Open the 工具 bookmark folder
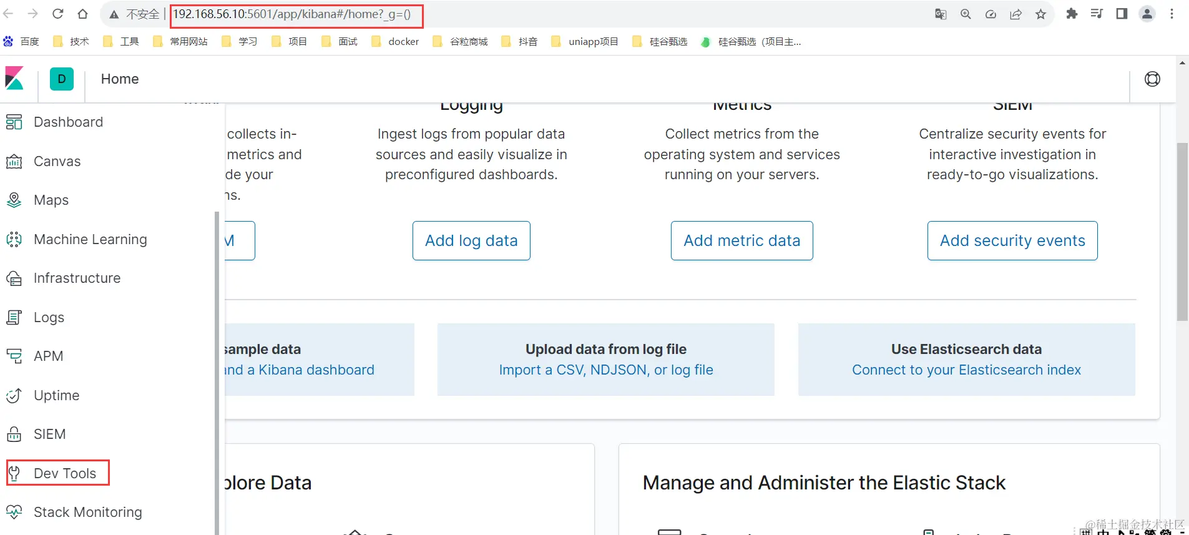Image resolution: width=1189 pixels, height=535 pixels. [121, 42]
